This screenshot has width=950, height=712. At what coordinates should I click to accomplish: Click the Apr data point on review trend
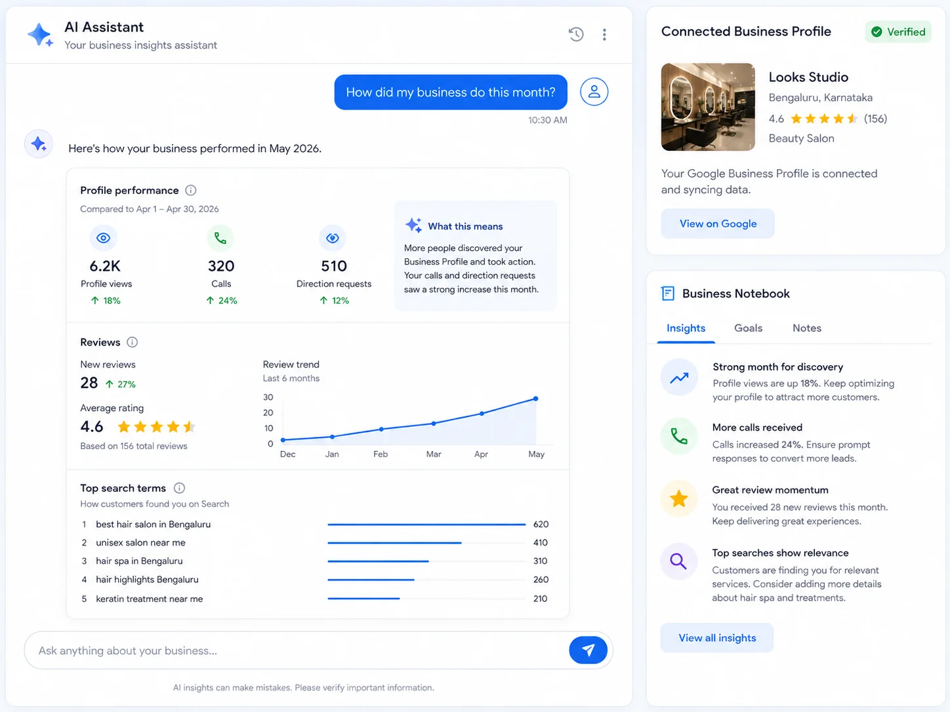tap(482, 413)
